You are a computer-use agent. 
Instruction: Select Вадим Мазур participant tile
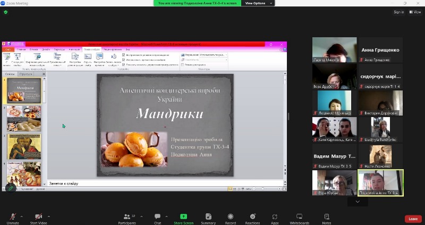[335, 156]
